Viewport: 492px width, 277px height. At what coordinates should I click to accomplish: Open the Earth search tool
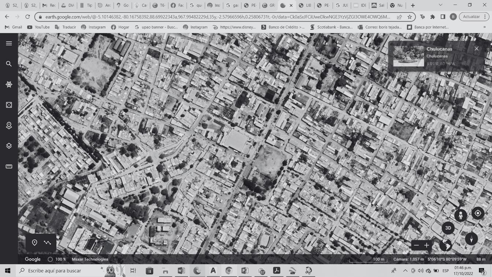(x=9, y=64)
